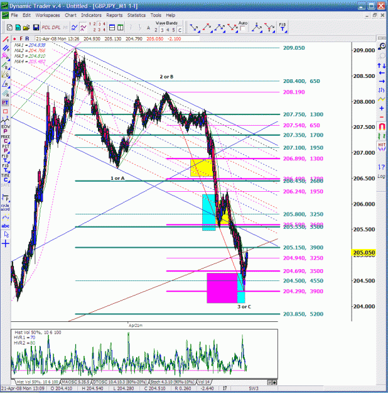This screenshot has width=388, height=393.
Task: Click the blue left arrow icon
Action: (382, 73)
